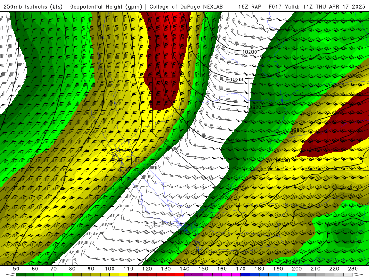Click the 10200 height contour label
The image size is (369, 277).
[x=250, y=52]
